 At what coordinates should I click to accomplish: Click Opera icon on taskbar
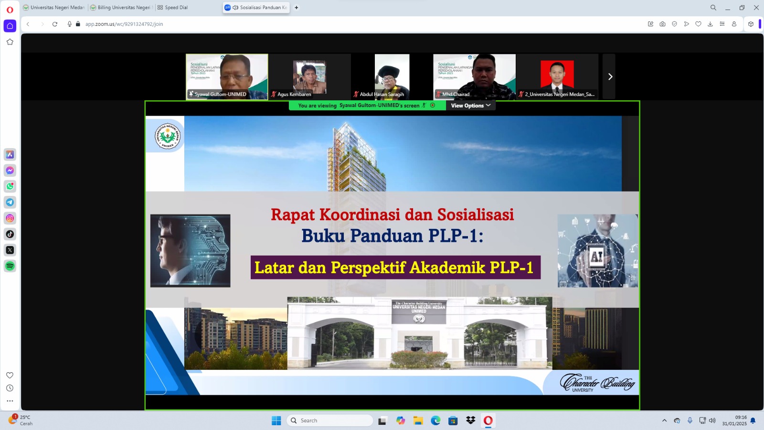pyautogui.click(x=488, y=420)
